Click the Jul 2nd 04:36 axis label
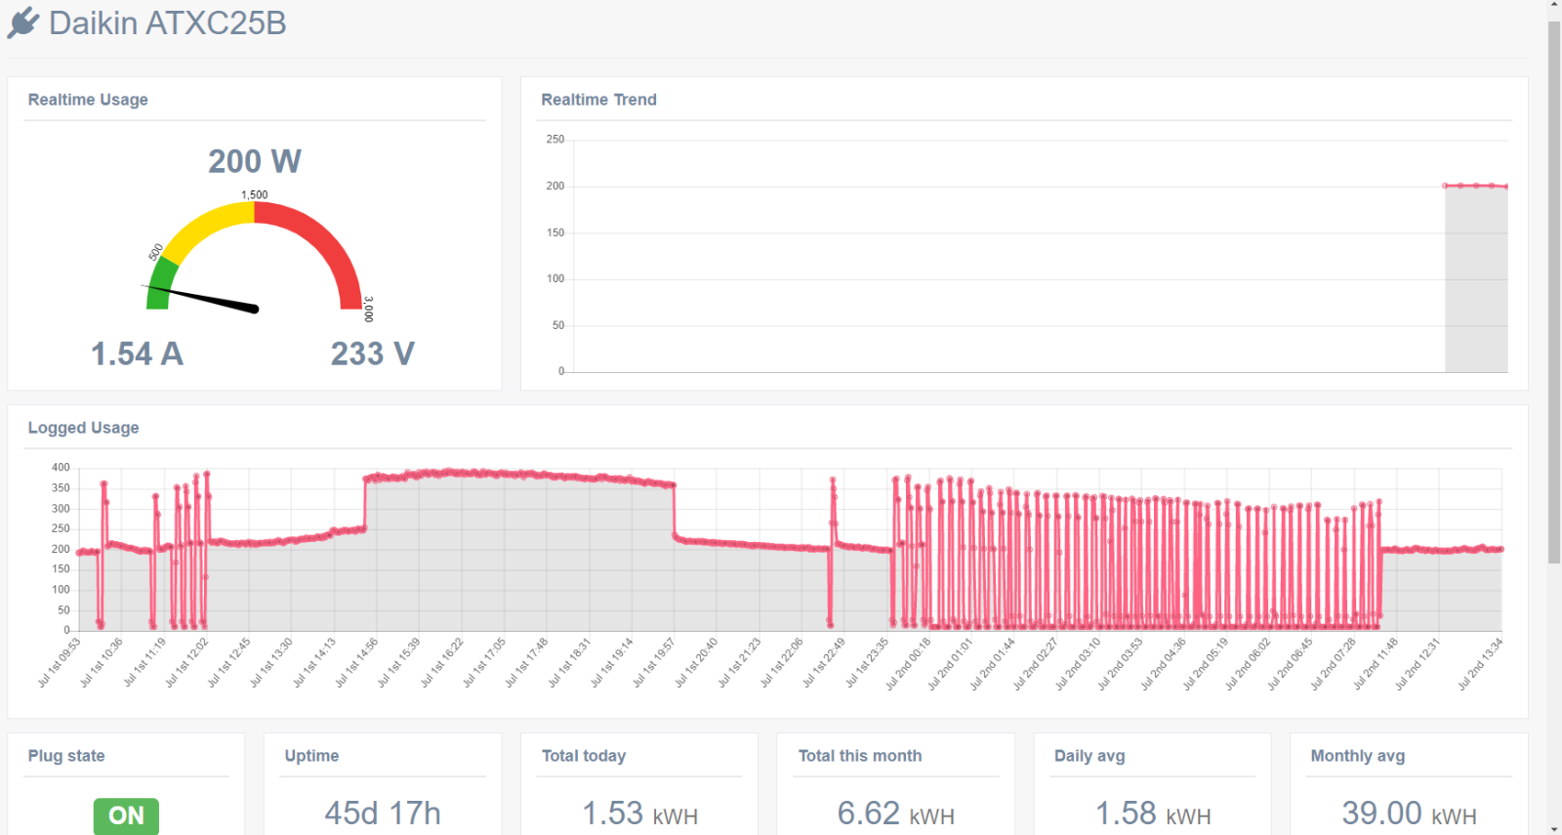The height and width of the screenshot is (835, 1562). [1163, 664]
